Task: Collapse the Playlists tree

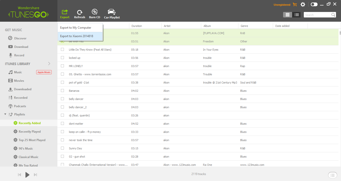Action: pyautogui.click(x=5, y=114)
